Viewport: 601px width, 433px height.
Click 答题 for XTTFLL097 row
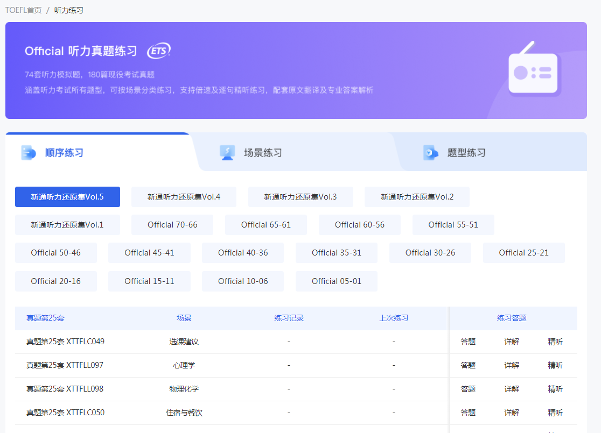click(468, 365)
